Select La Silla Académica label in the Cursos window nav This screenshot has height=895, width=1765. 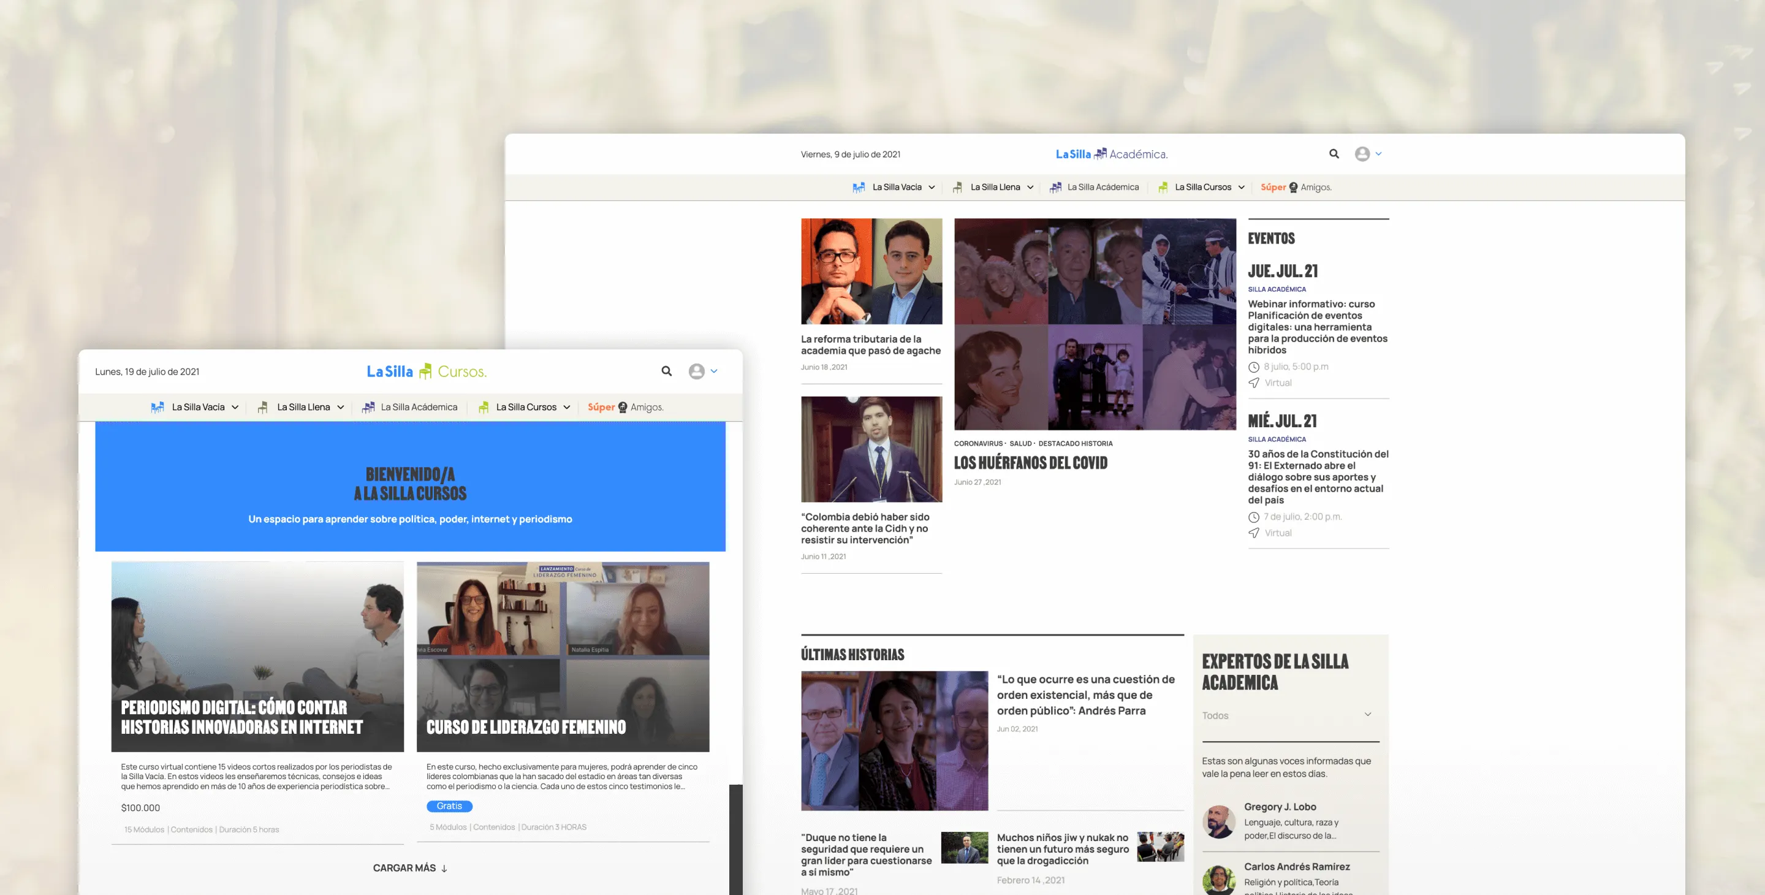419,407
